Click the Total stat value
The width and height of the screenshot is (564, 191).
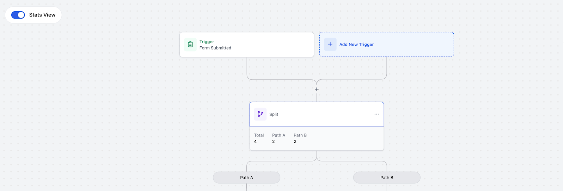tap(256, 141)
